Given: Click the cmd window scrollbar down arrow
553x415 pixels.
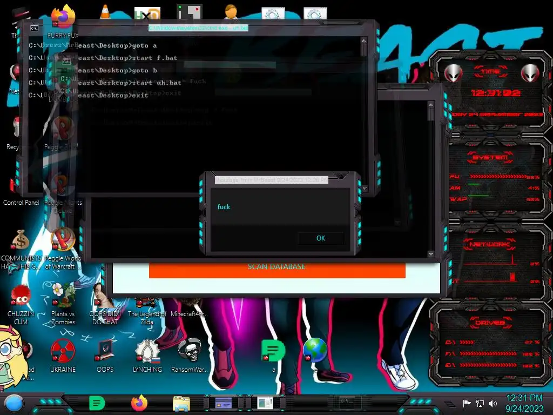Looking at the screenshot, I should [x=365, y=189].
